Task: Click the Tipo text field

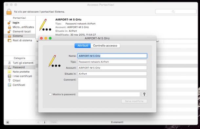Action: [112, 62]
